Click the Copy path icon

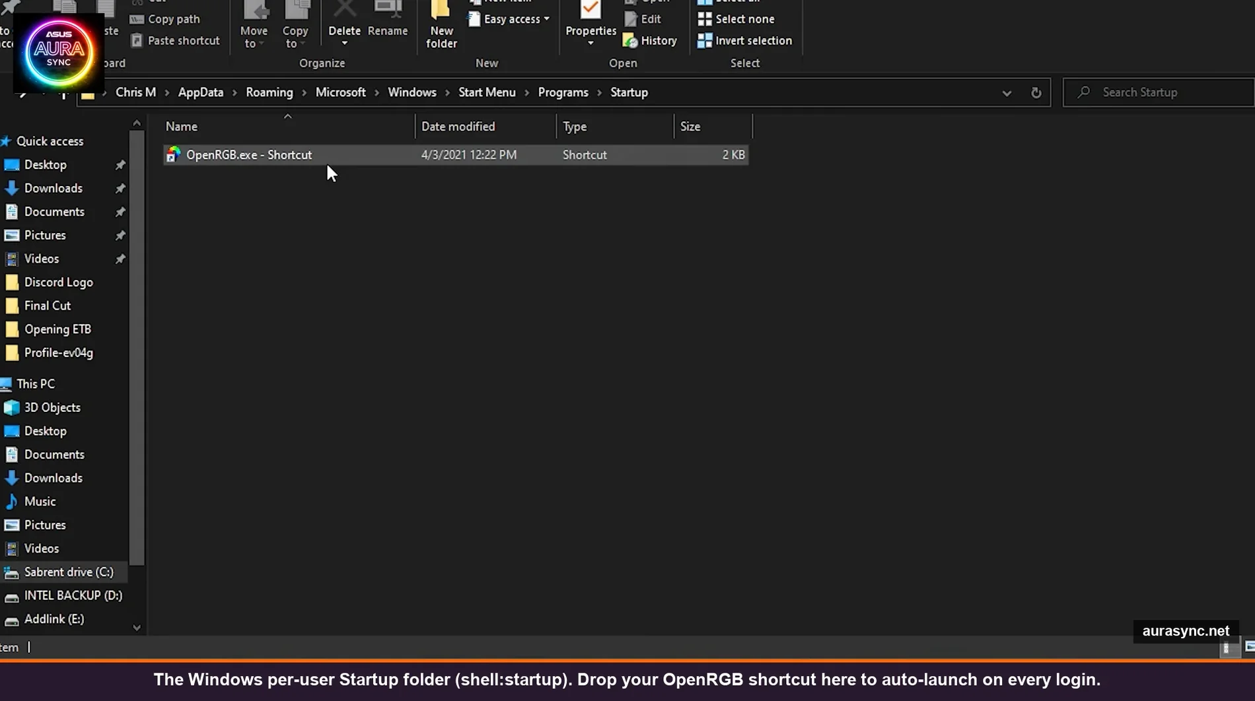point(164,18)
